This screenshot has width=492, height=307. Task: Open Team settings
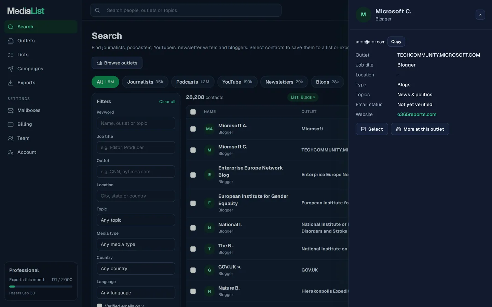point(41,138)
